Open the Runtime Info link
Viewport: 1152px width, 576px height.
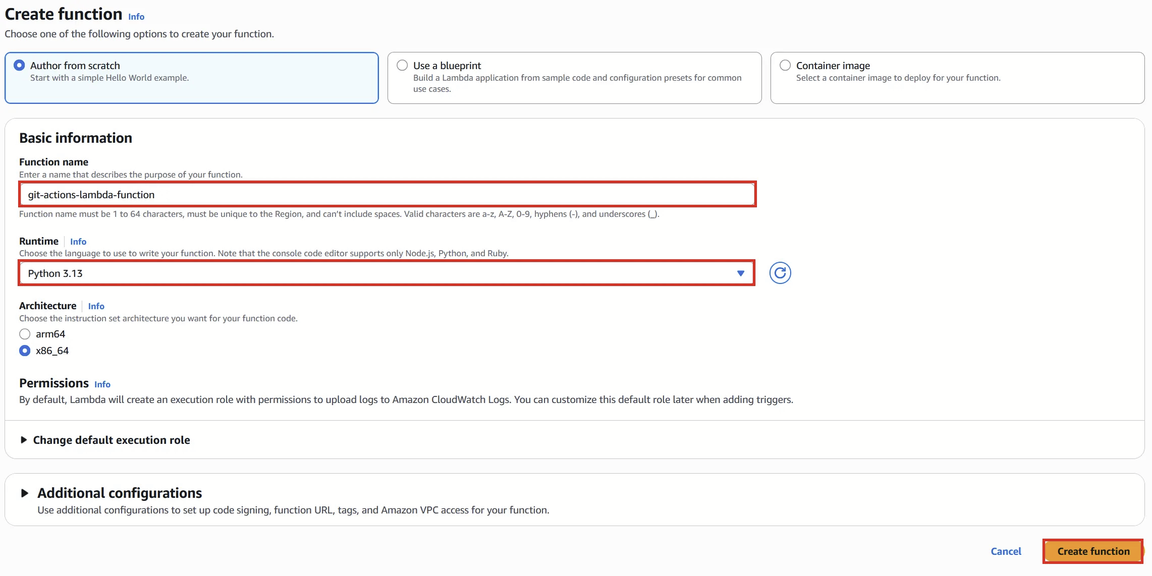tap(78, 242)
